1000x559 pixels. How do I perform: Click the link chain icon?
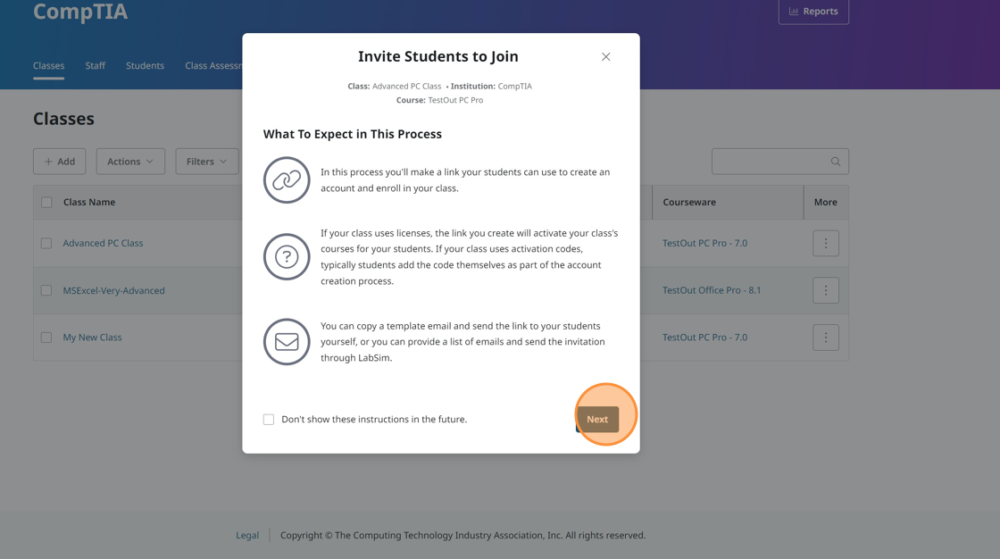click(287, 180)
